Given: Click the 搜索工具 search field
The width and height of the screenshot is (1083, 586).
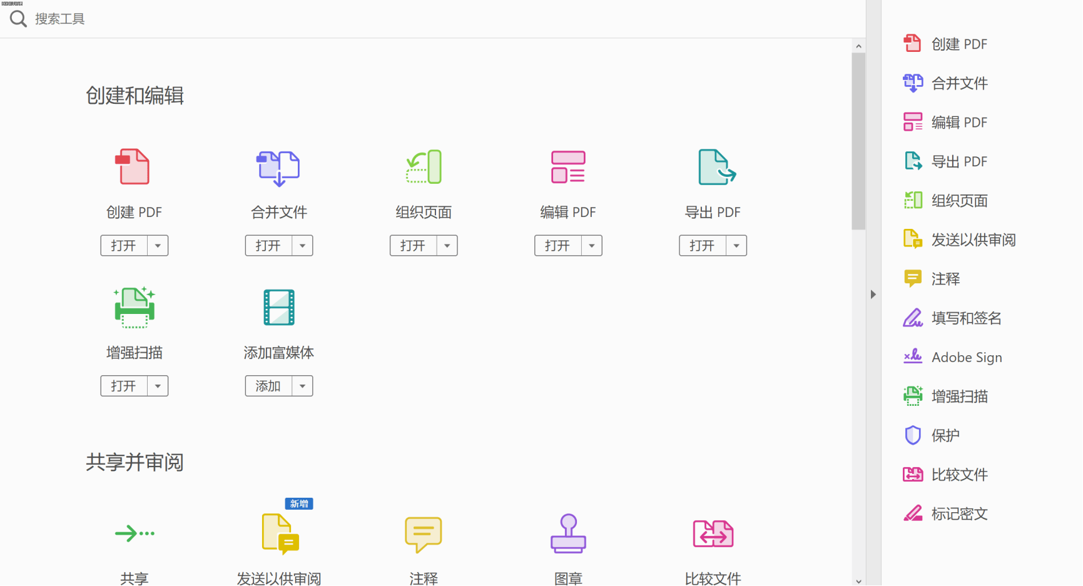Looking at the screenshot, I should (250, 19).
